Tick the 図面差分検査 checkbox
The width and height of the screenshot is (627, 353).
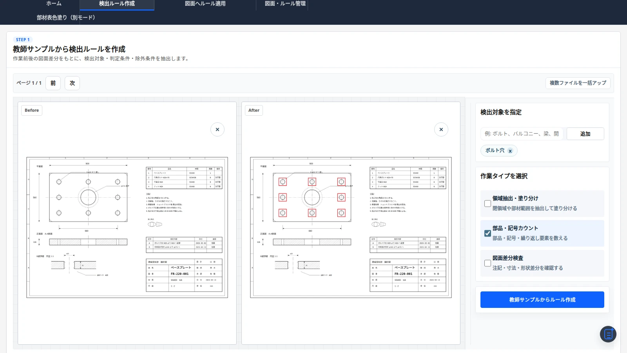[487, 263]
